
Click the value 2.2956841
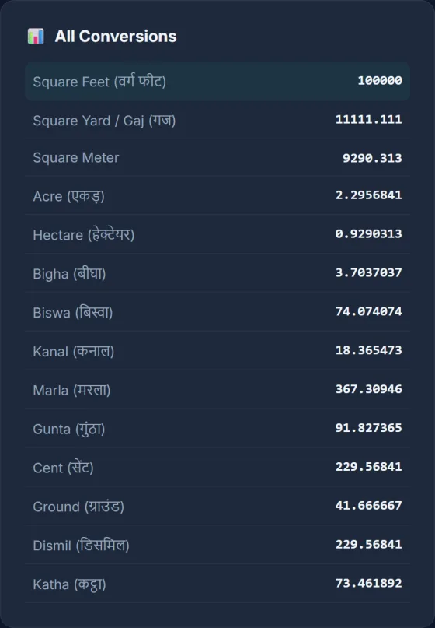pos(369,195)
